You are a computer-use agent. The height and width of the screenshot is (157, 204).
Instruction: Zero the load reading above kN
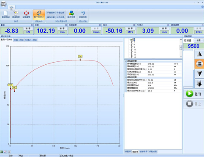click(28, 28)
